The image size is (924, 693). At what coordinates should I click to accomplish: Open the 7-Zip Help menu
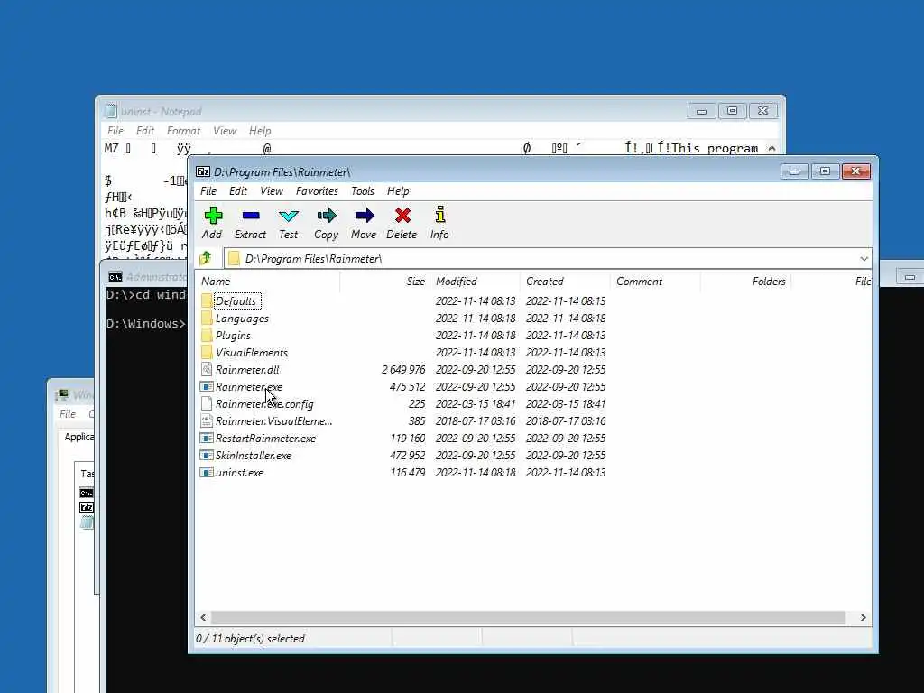pyautogui.click(x=398, y=191)
